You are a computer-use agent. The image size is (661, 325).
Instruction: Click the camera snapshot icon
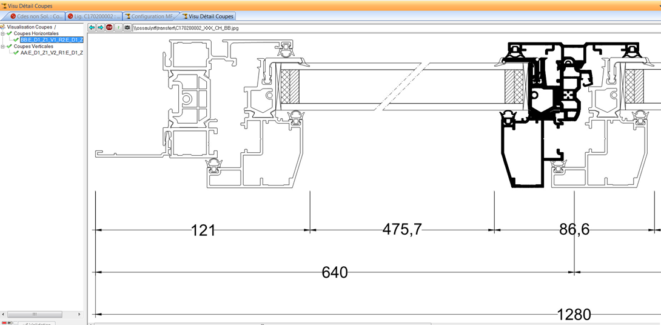click(127, 27)
